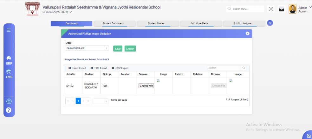The width and height of the screenshot is (312, 139).
Task: Open the ERP module icon
Action: click(9, 60)
